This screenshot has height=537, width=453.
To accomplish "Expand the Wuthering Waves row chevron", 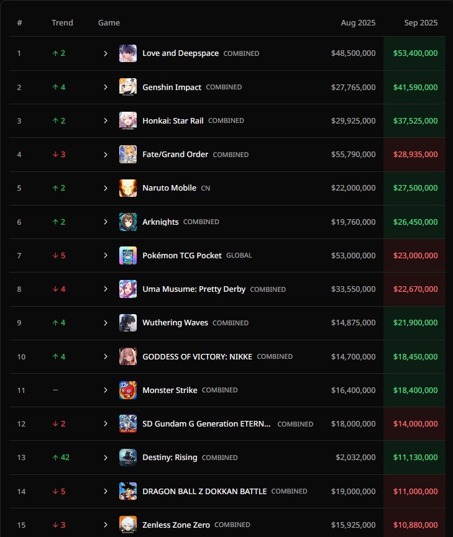I will pyautogui.click(x=106, y=323).
